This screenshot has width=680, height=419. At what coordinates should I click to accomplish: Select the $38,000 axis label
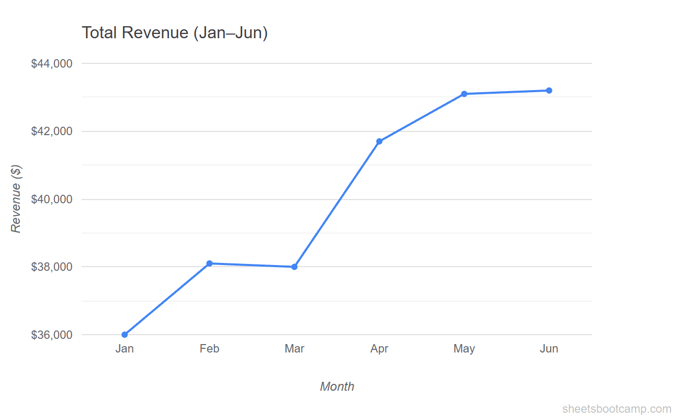52,266
